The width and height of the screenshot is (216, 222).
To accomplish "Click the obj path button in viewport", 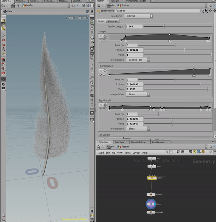I will (x=15, y=5).
